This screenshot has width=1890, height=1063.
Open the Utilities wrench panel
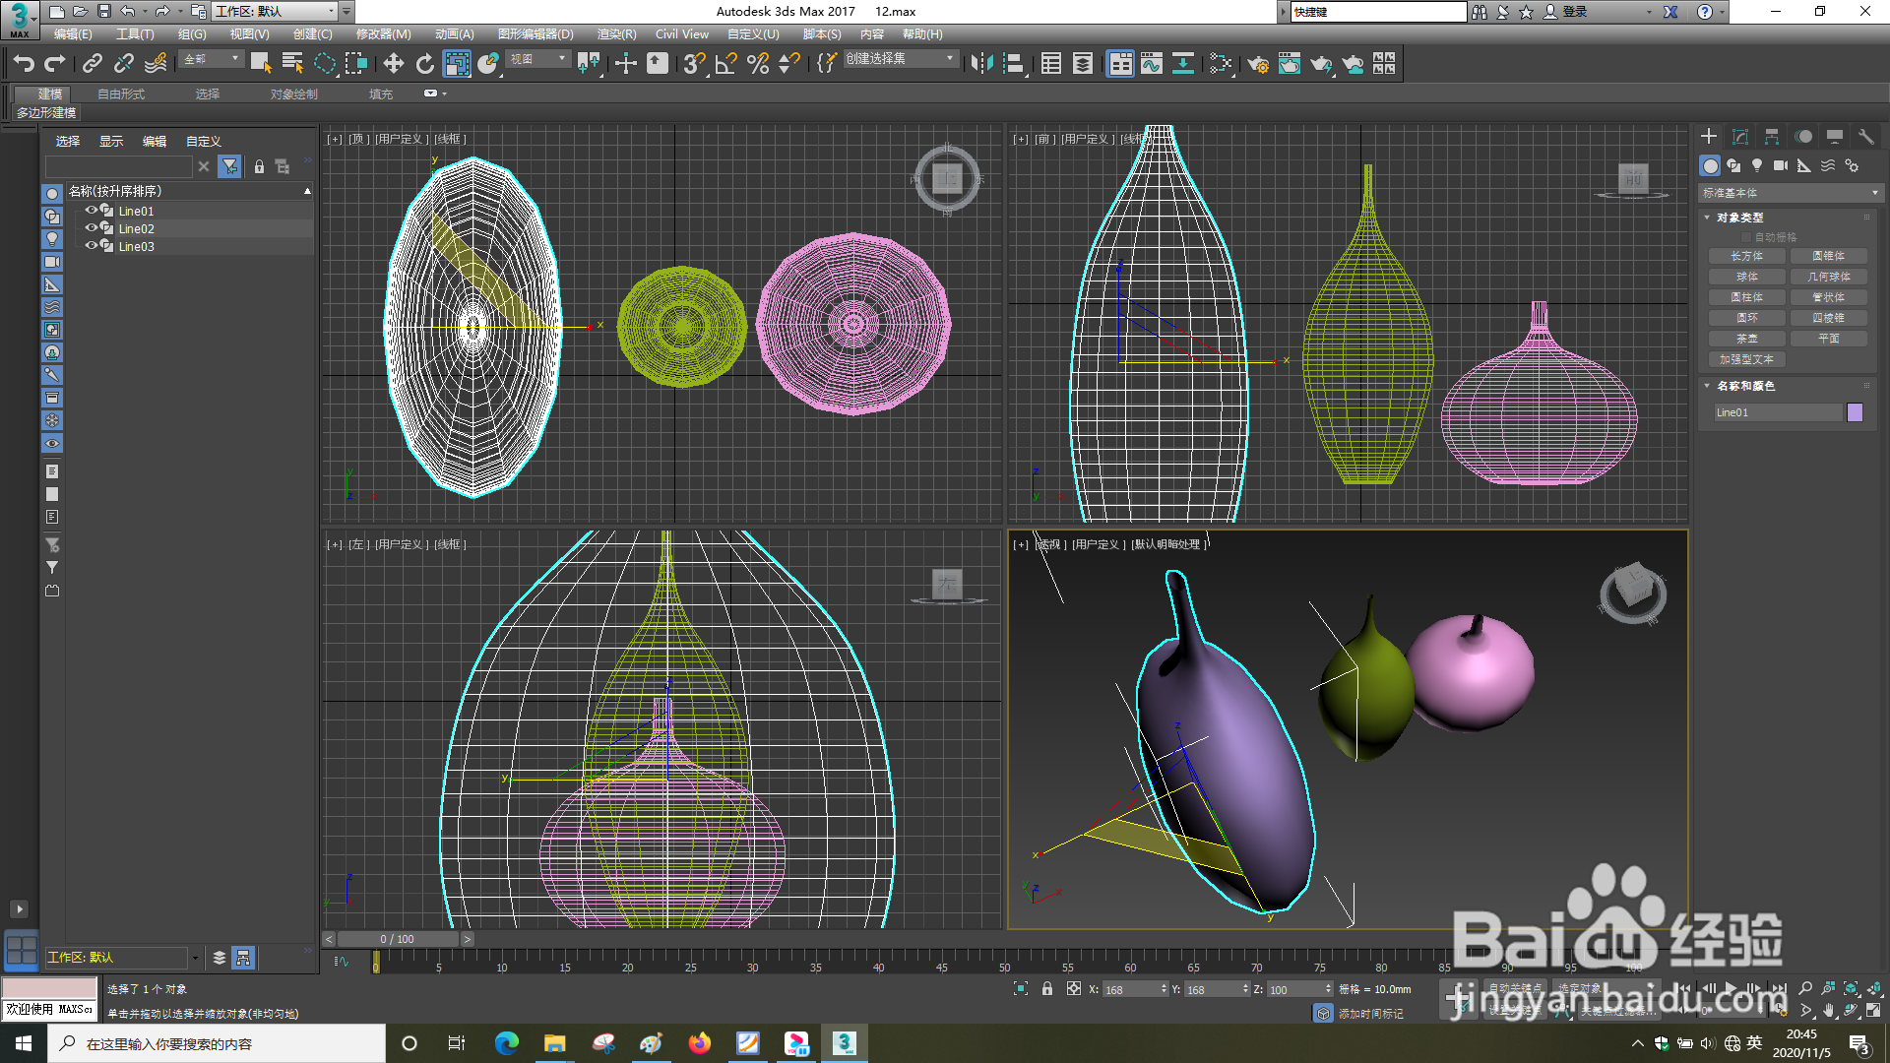[1865, 137]
